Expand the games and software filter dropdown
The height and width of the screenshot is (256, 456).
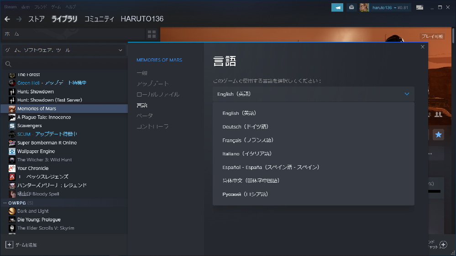point(64,50)
